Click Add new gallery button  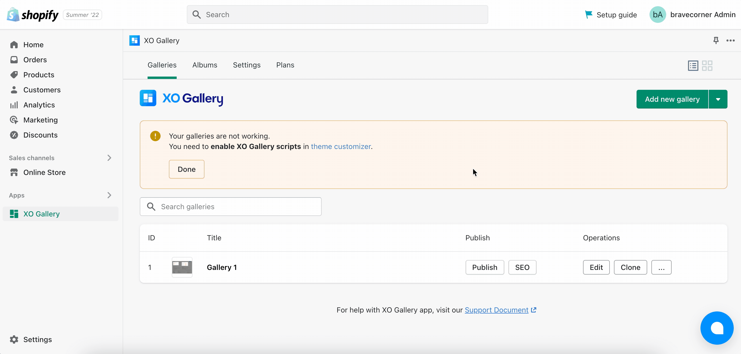pos(672,99)
